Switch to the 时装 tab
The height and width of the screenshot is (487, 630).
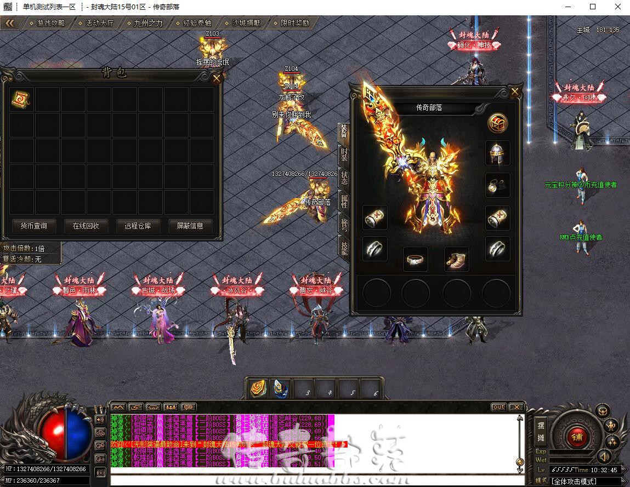pos(344,154)
